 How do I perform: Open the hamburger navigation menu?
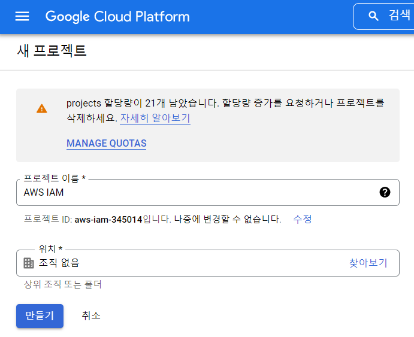22,16
